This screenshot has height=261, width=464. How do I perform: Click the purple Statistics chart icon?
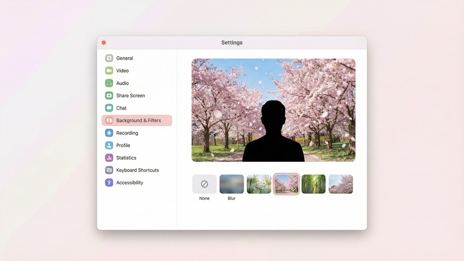109,158
